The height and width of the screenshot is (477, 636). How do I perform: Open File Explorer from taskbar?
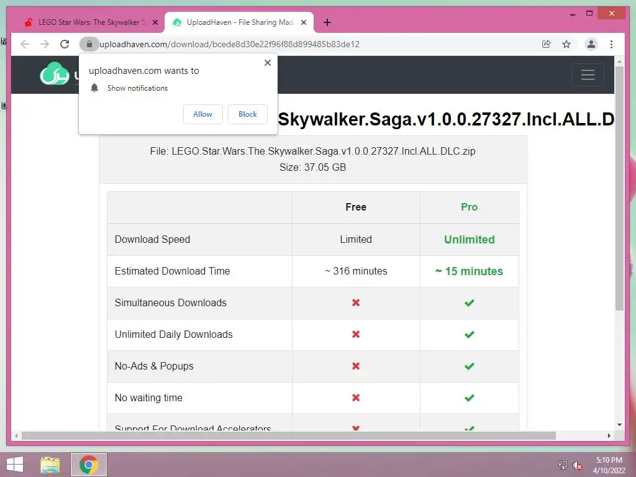coord(50,465)
